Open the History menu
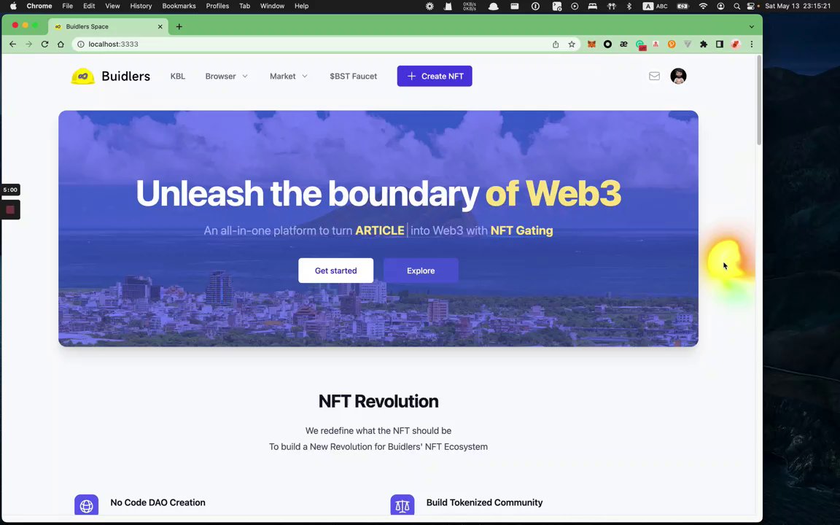This screenshot has width=840, height=525. [141, 6]
